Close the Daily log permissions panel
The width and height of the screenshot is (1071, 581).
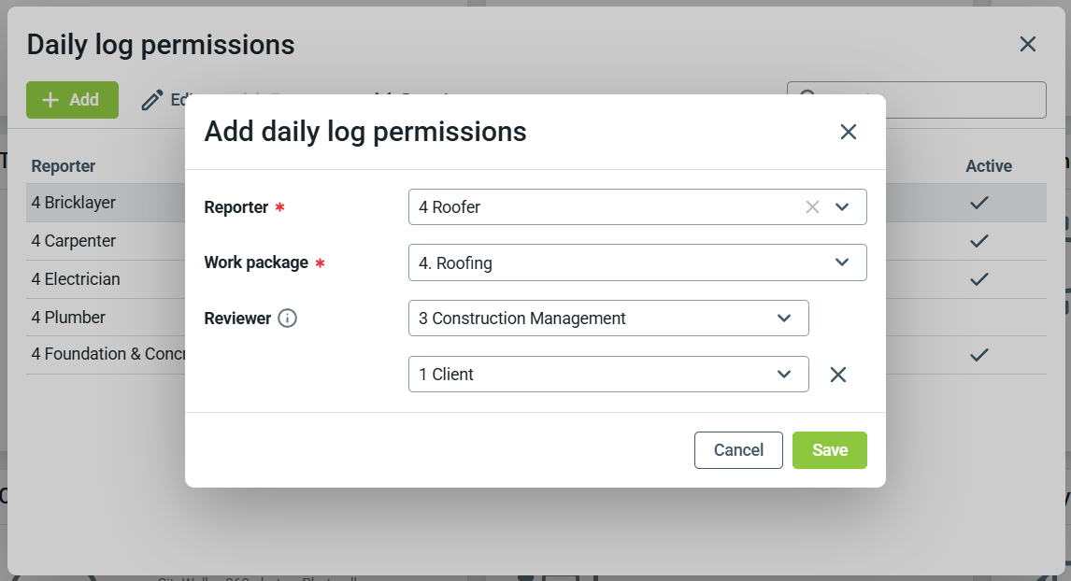tap(1027, 44)
